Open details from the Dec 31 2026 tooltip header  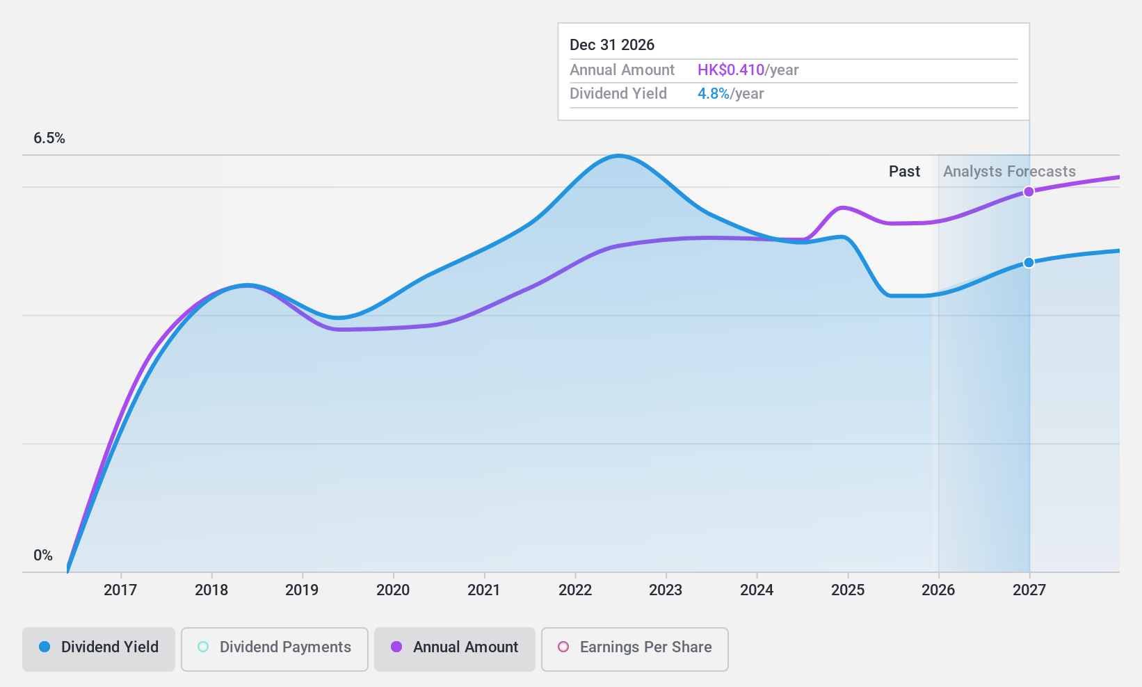coord(611,45)
